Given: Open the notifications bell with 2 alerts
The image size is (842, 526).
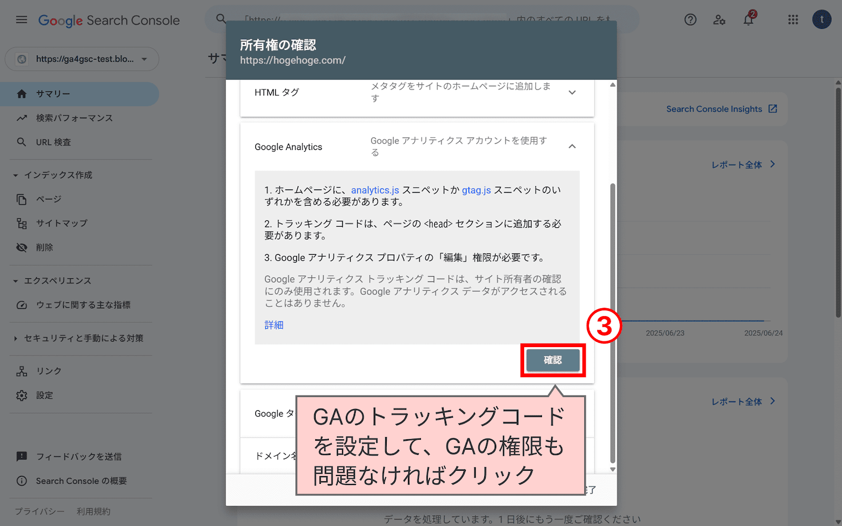Looking at the screenshot, I should pyautogui.click(x=748, y=20).
